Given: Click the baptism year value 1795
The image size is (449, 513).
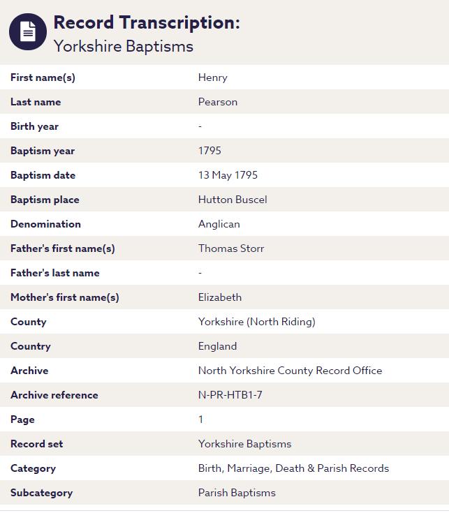Looking at the screenshot, I should (209, 151).
